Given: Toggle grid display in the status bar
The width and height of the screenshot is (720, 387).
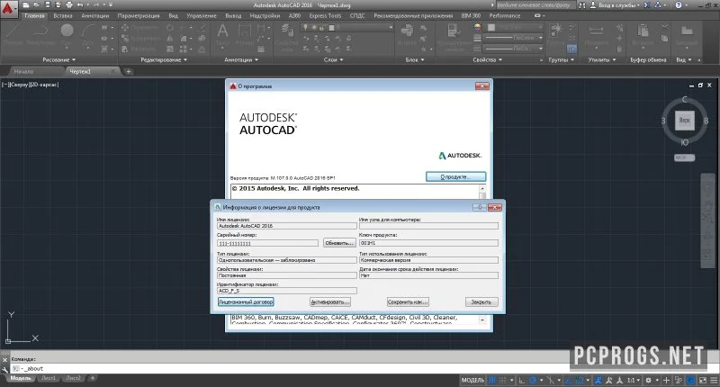Looking at the screenshot, I should click(x=492, y=380).
